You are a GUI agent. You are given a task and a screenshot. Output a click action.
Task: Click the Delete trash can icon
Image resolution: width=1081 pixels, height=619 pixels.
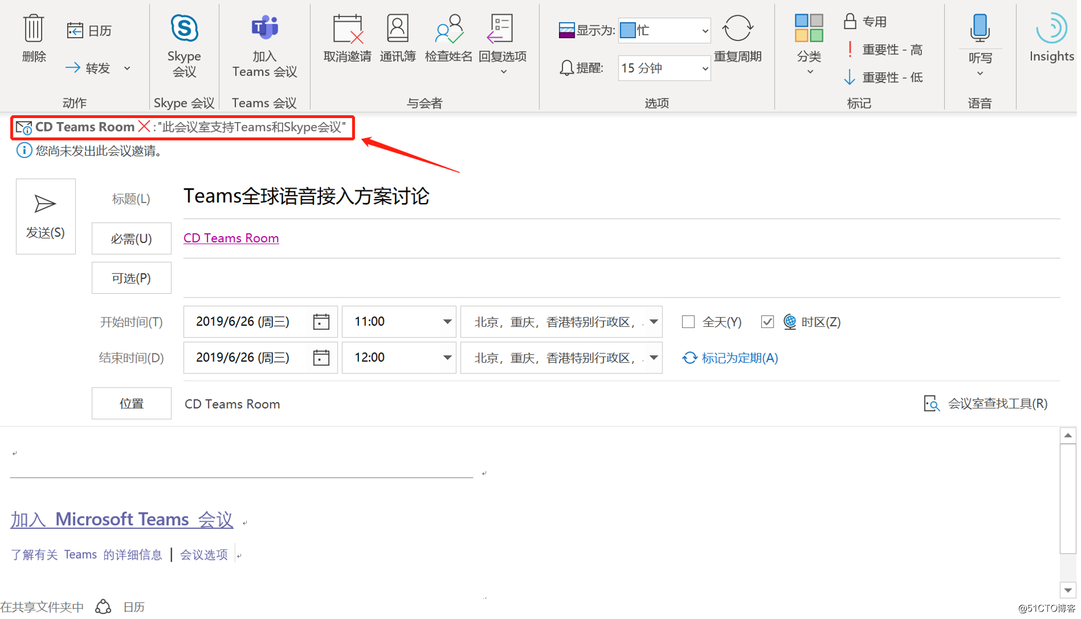(x=34, y=28)
